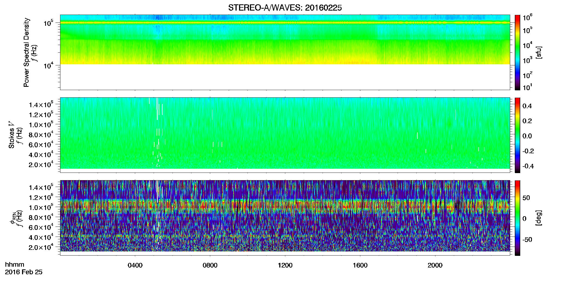Screen dimensions: 570x293
Task: Click the Power Spectral Density axis label
Action: coord(26,52)
